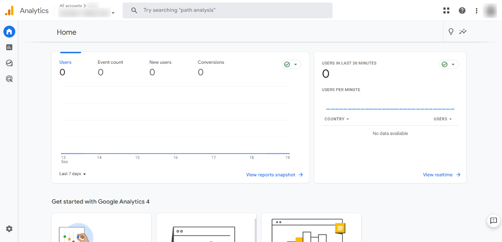Open the Admin settings gear icon

point(9,229)
